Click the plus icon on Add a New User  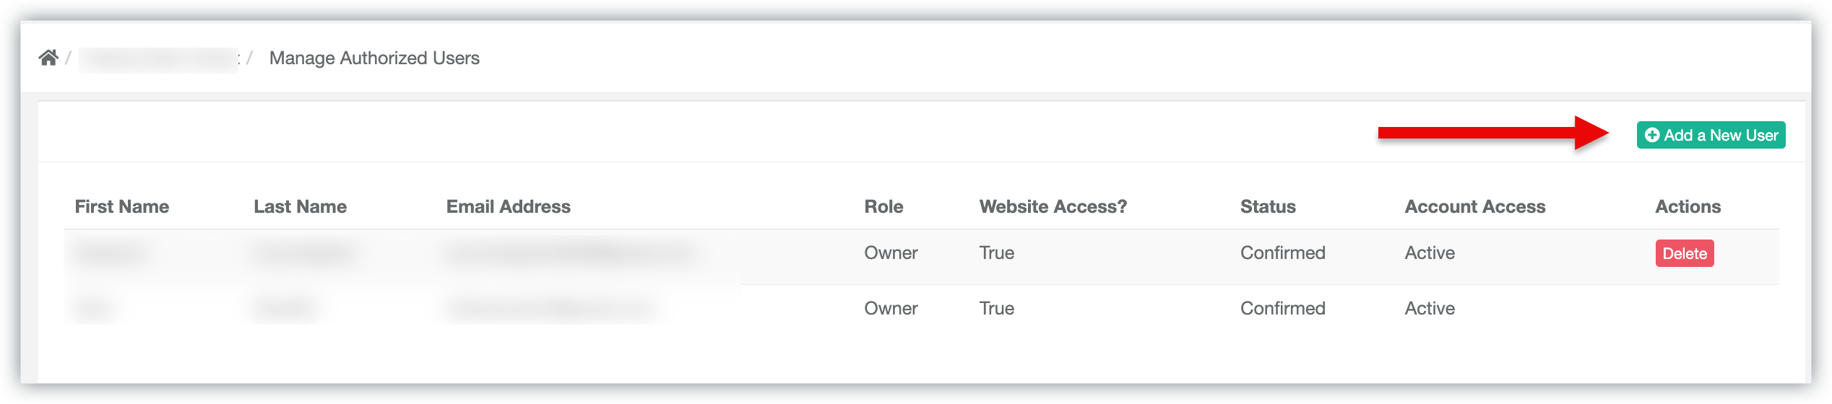[x=1651, y=135]
